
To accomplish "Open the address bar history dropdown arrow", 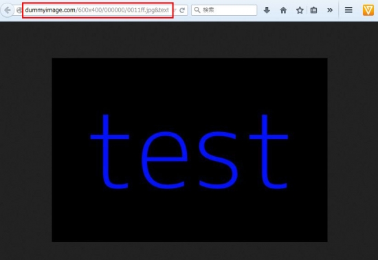I will click(175, 10).
